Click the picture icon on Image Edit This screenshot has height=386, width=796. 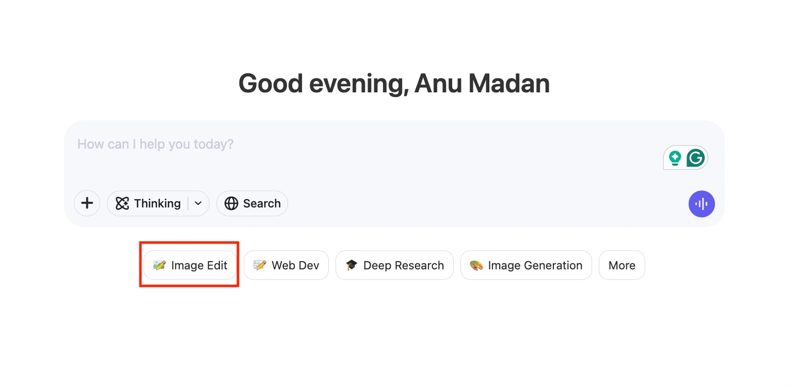tap(160, 265)
